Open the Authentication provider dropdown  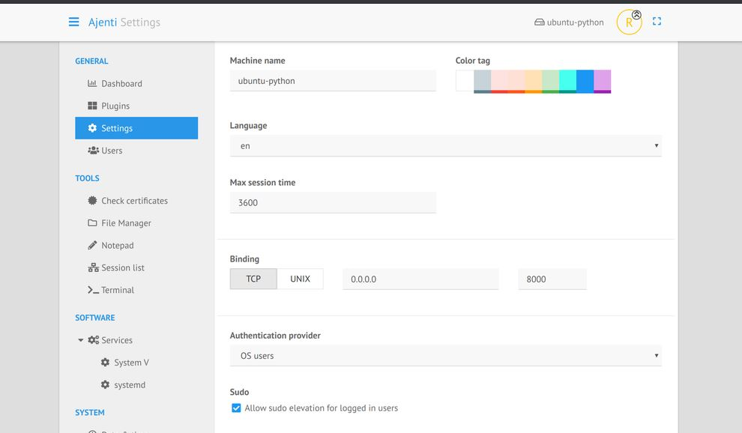(445, 355)
